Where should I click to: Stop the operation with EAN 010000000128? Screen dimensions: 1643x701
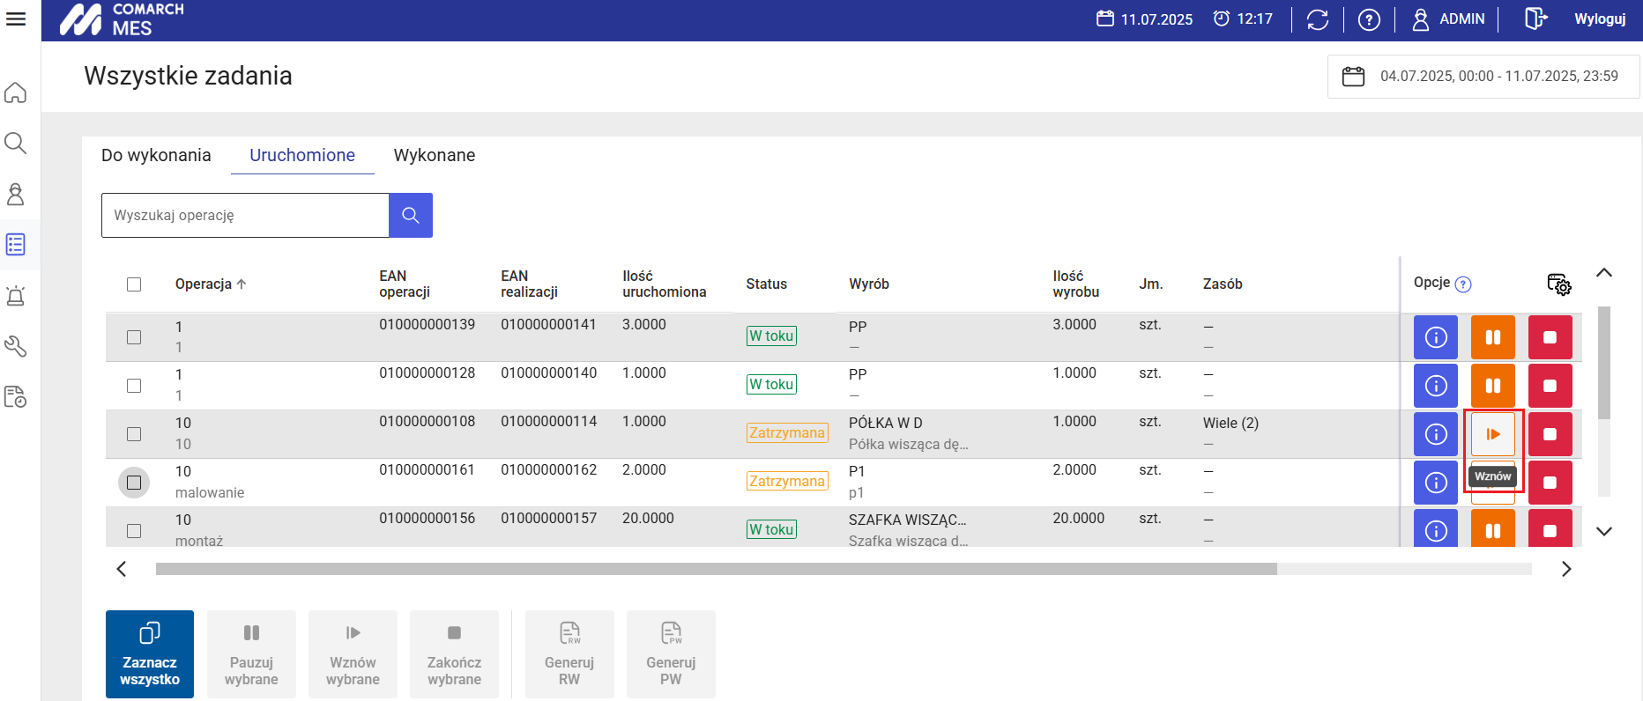(1550, 386)
